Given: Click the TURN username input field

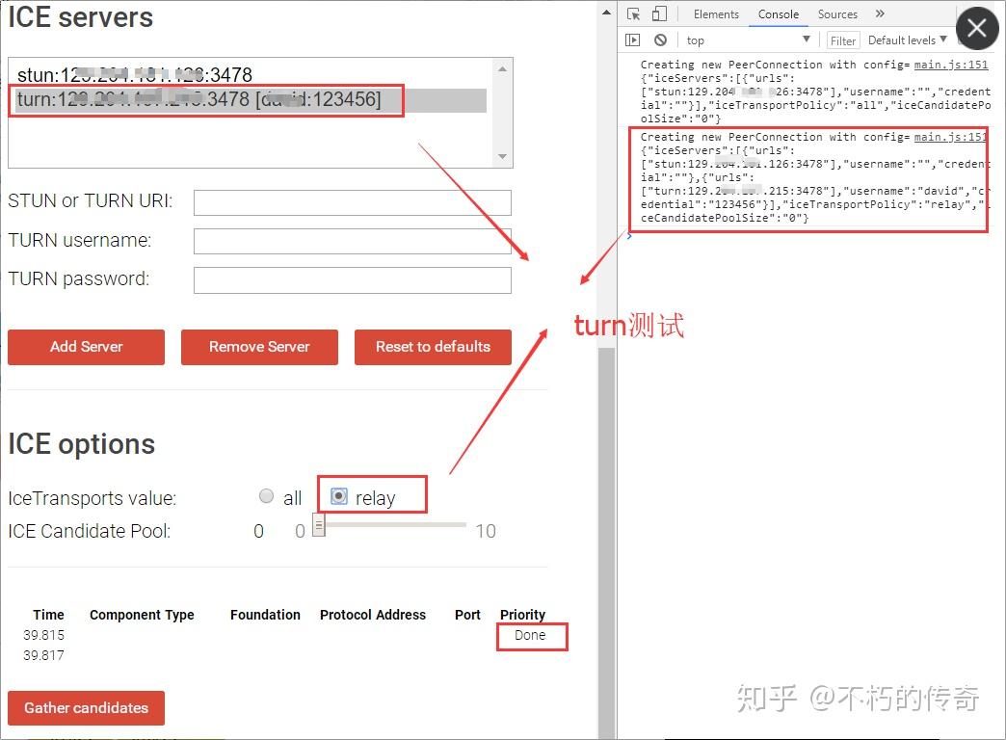Looking at the screenshot, I should pos(353,240).
